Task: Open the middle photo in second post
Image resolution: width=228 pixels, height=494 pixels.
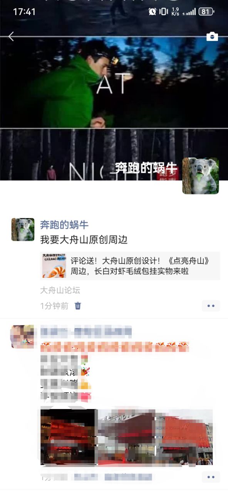Action: (x=126, y=437)
